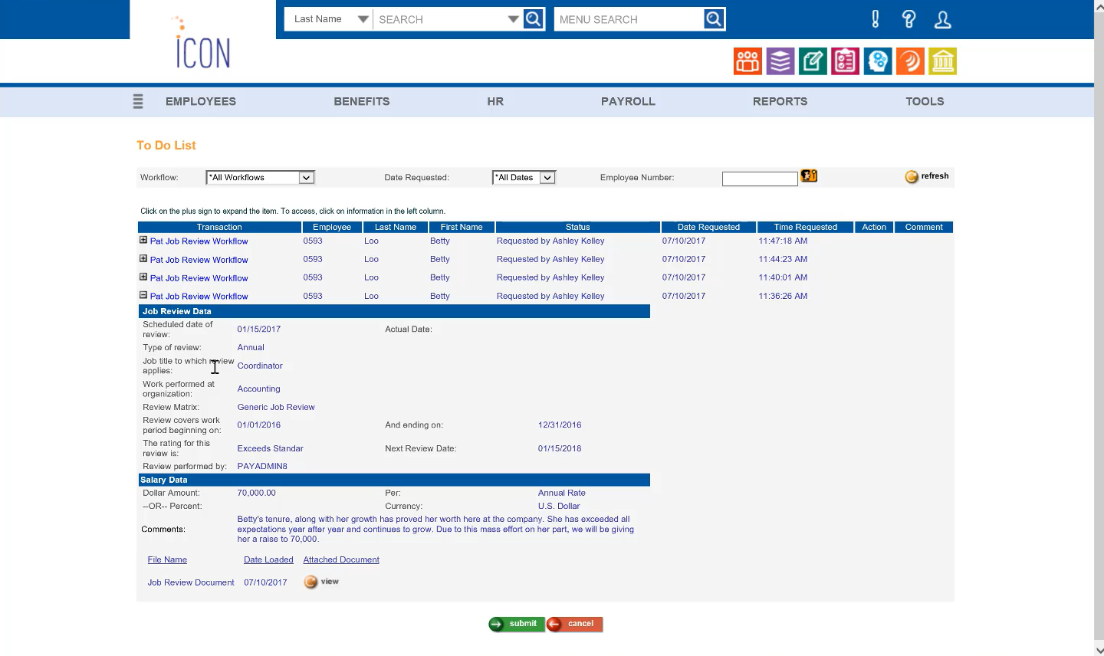Click the green submit button

(x=516, y=624)
